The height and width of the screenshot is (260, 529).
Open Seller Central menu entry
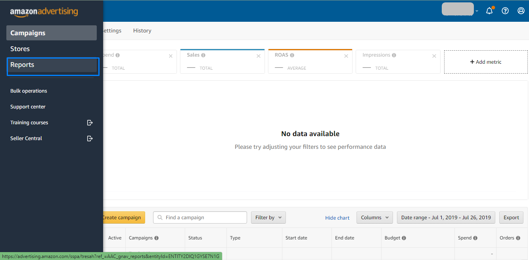26,139
